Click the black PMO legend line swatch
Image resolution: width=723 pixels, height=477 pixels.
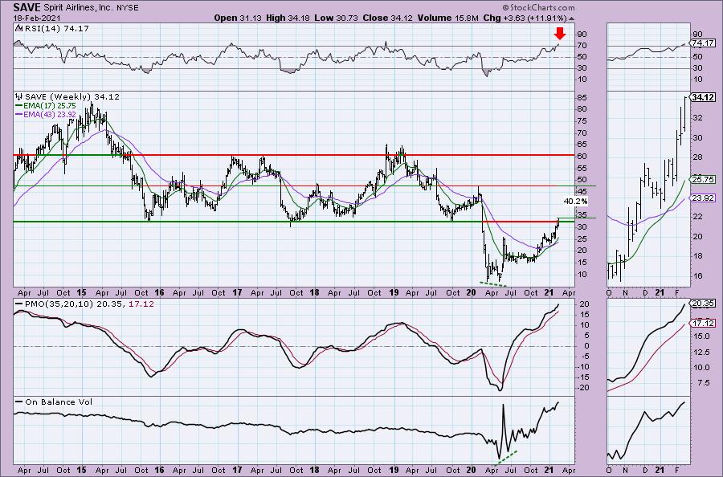(19, 304)
